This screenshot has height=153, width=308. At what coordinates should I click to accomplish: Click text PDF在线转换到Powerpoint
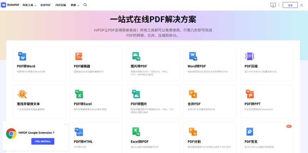tap(259, 109)
